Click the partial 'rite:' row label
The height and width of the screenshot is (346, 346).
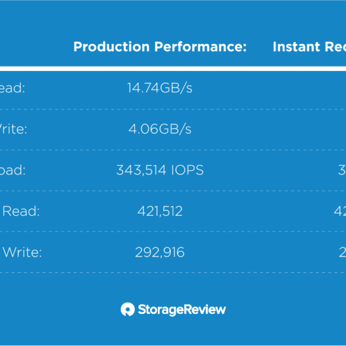(x=13, y=129)
